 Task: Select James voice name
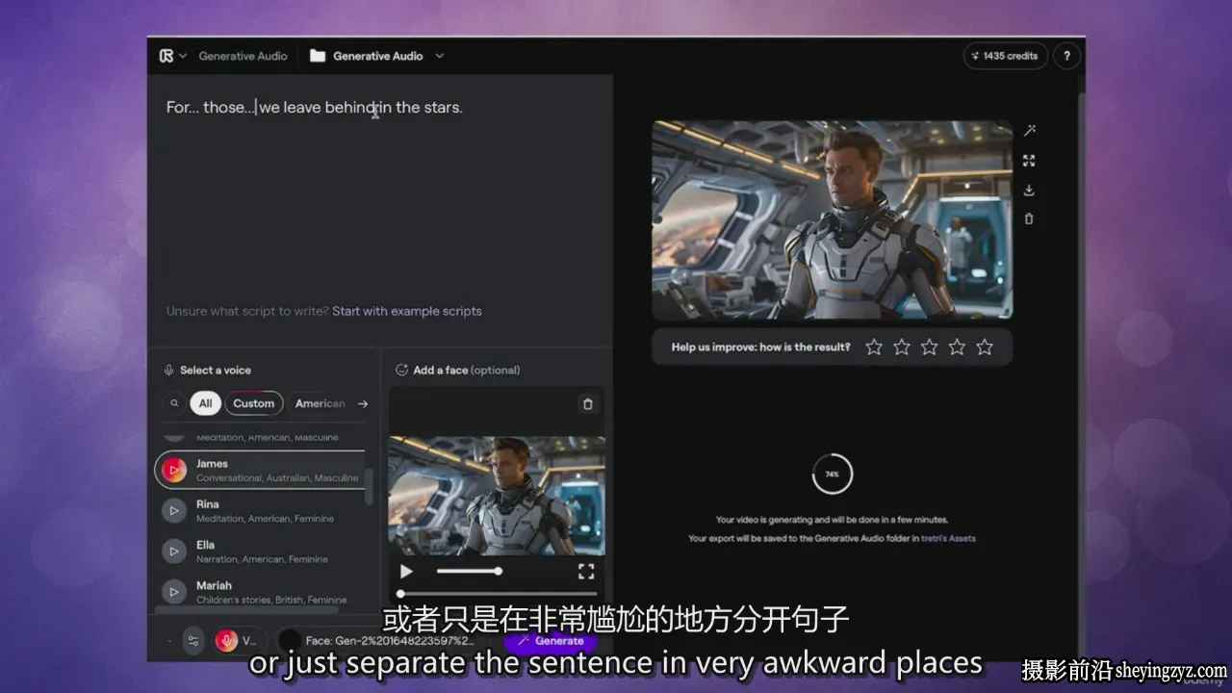(212, 464)
